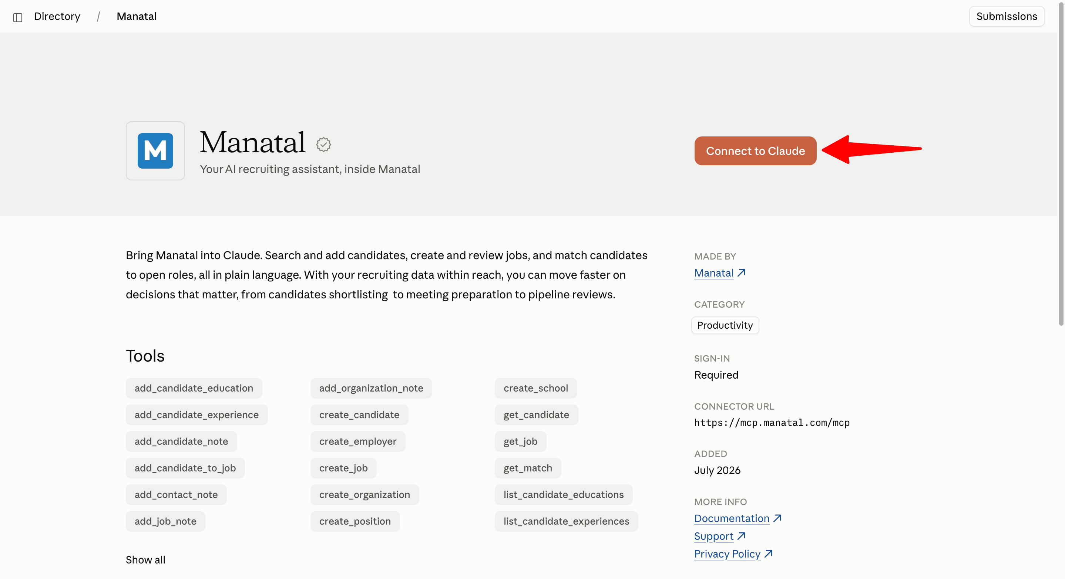Click the verified badge next to Manatal
This screenshot has height=579, width=1065.
pos(323,144)
